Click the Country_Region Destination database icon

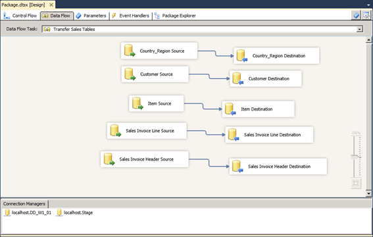pyautogui.click(x=242, y=55)
